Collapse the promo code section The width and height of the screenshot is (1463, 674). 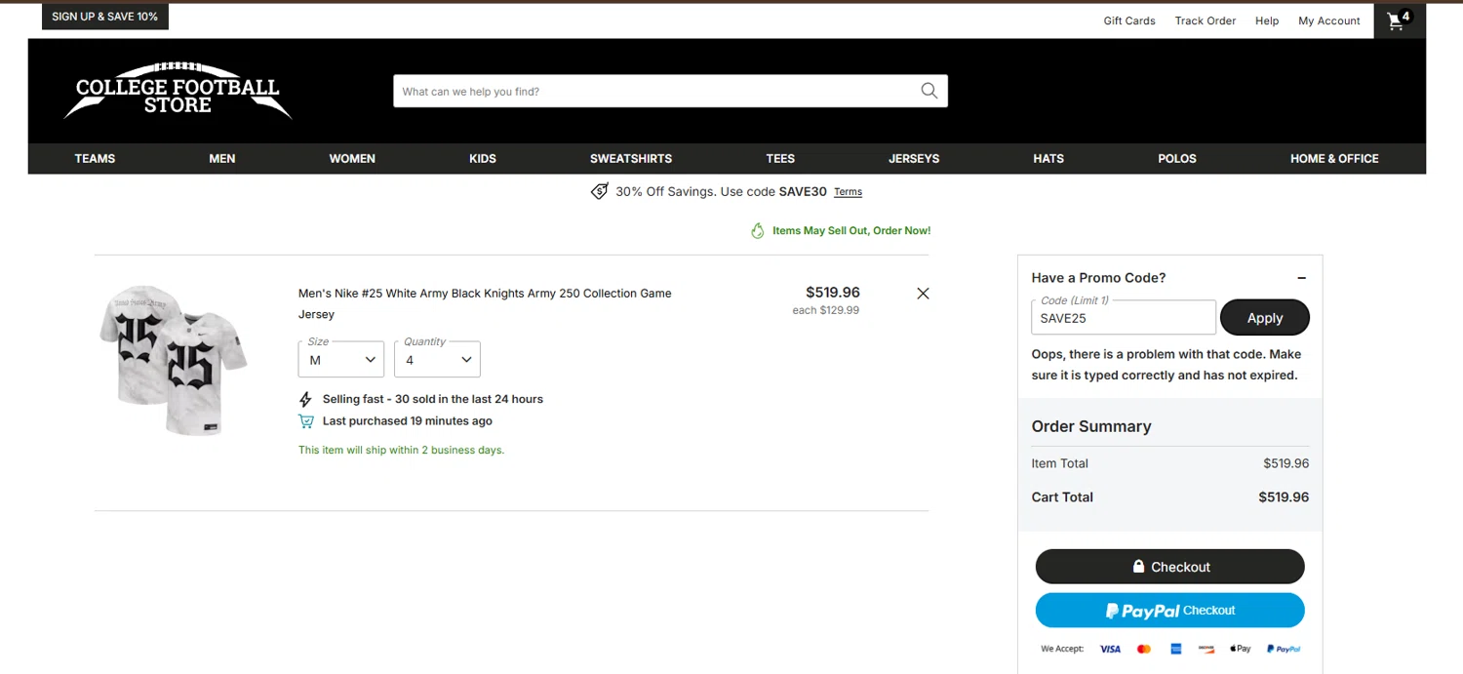pyautogui.click(x=1301, y=278)
